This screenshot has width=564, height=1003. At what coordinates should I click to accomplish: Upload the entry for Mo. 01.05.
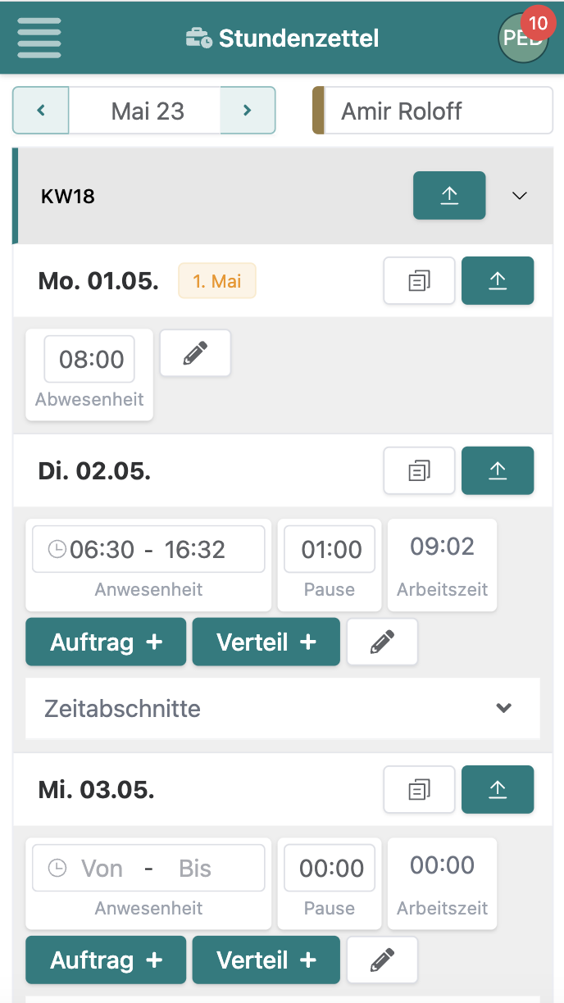pos(498,280)
